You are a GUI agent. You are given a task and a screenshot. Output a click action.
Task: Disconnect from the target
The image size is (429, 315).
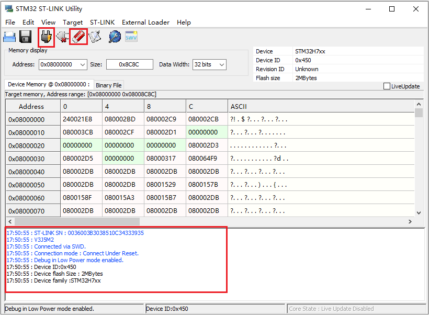pyautogui.click(x=62, y=36)
